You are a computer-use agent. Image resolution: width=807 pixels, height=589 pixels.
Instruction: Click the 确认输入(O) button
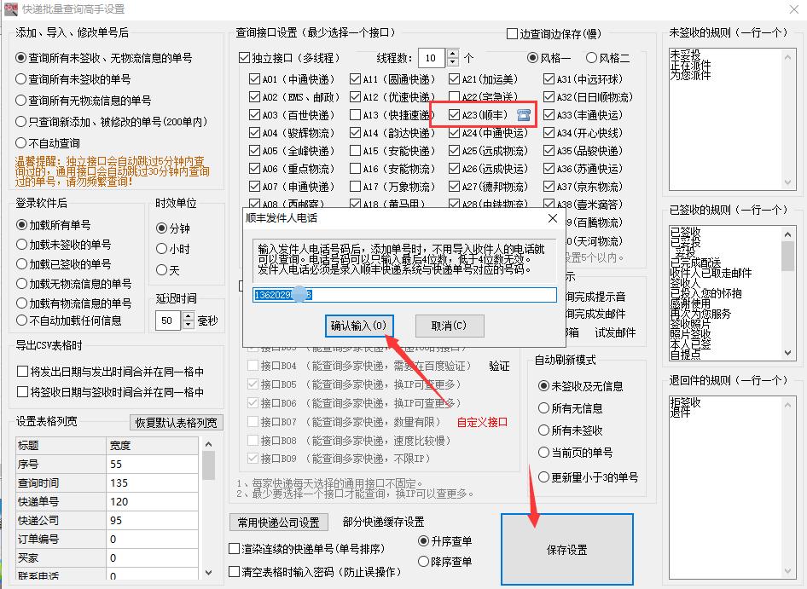tap(359, 326)
